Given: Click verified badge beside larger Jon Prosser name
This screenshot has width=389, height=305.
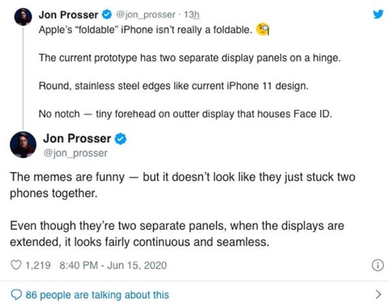Looking at the screenshot, I should pyautogui.click(x=120, y=139).
